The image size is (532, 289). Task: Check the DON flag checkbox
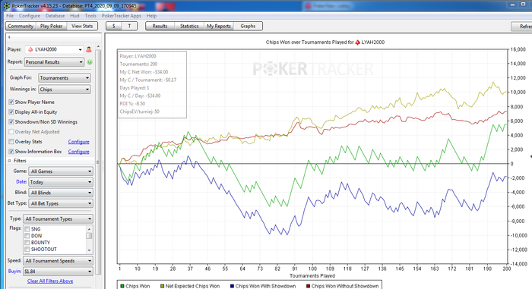click(x=27, y=236)
